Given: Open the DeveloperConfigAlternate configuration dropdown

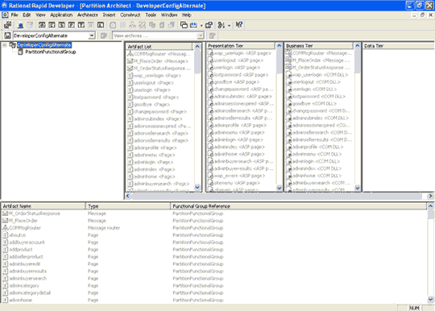Looking at the screenshot, I should tap(92, 35).
